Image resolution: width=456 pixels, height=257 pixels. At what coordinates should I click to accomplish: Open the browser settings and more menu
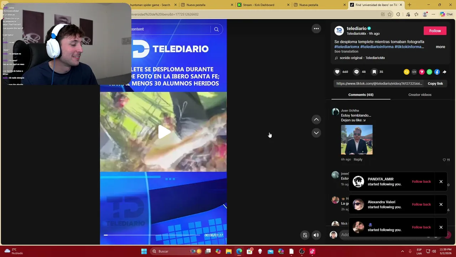pyautogui.click(x=433, y=14)
